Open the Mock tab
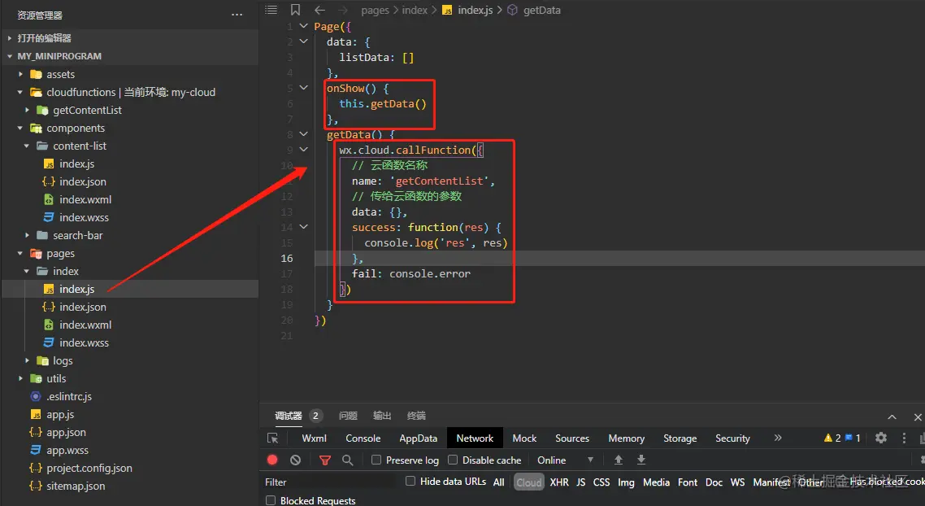 tap(524, 438)
